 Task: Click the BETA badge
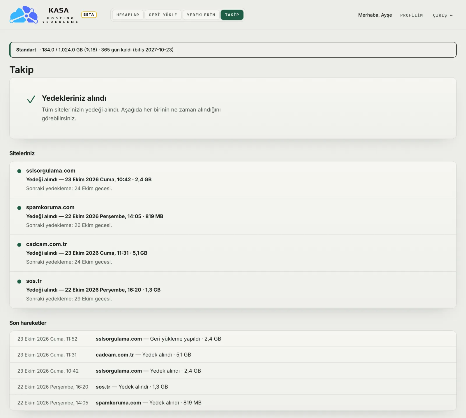click(89, 15)
